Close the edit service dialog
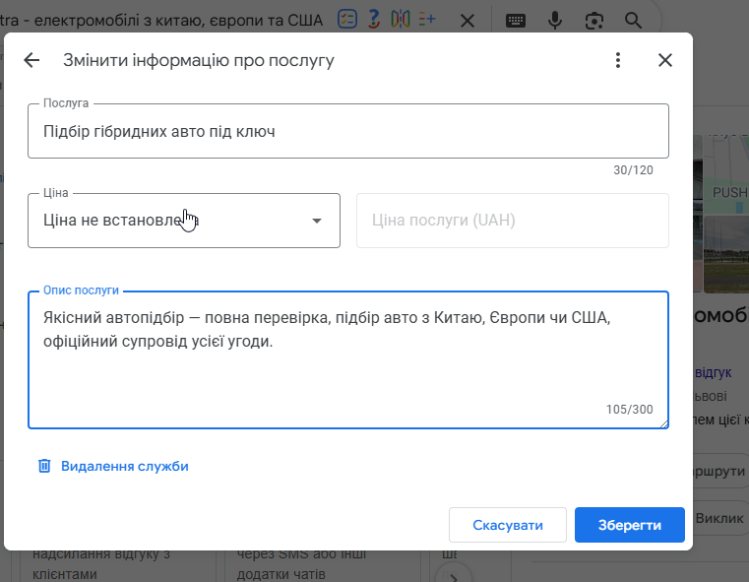The image size is (749, 582). tap(665, 60)
